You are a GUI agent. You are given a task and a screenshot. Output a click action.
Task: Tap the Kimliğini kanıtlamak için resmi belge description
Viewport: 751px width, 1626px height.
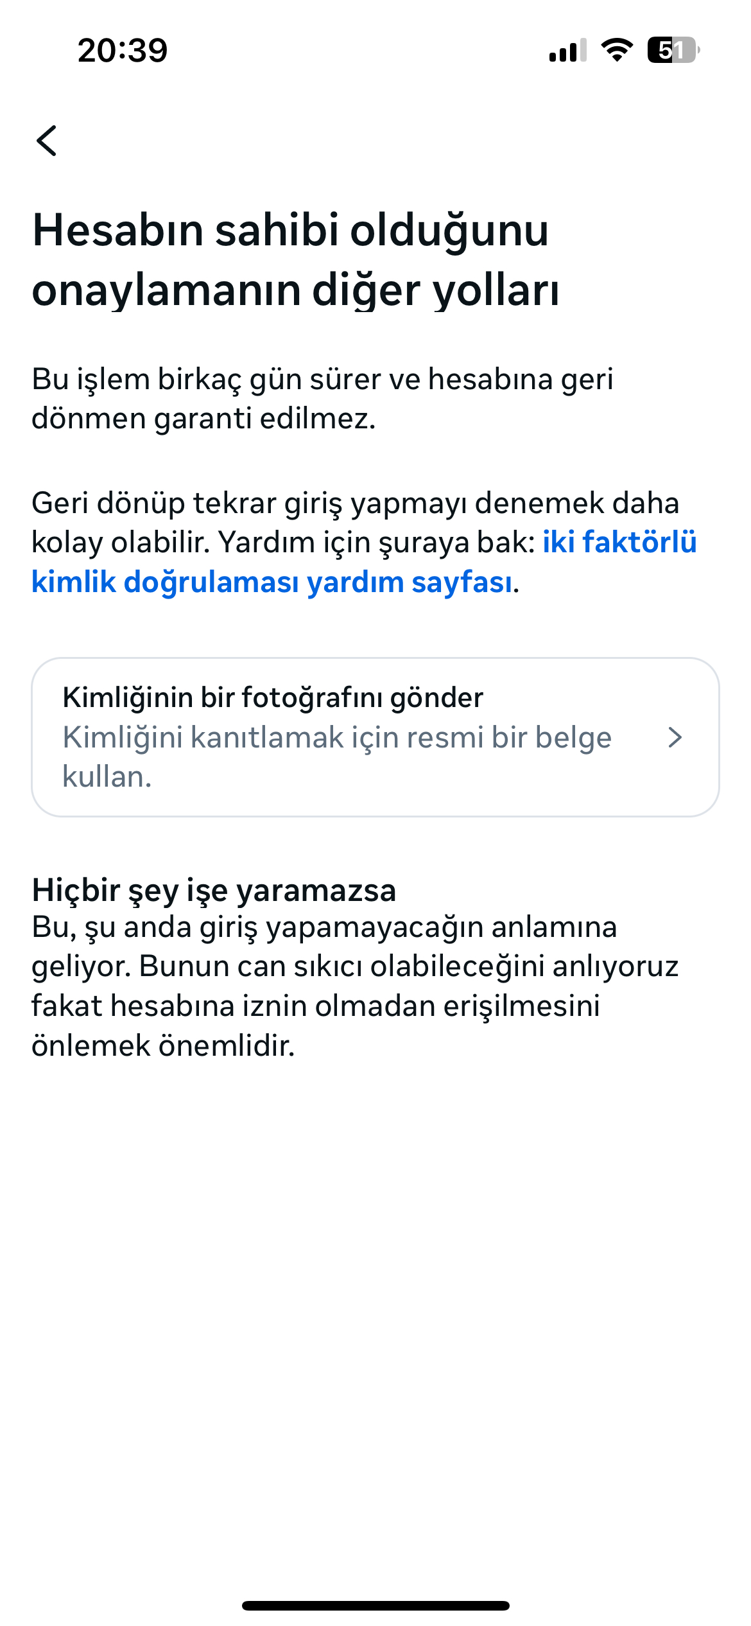coord(337,756)
